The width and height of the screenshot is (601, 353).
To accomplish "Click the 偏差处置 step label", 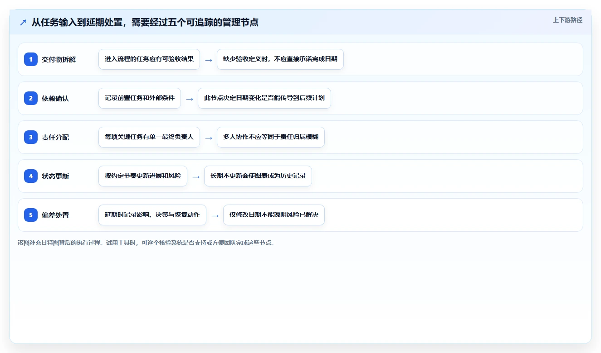I will point(55,215).
